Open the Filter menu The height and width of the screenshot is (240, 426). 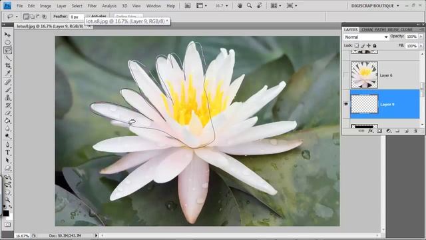coord(92,6)
